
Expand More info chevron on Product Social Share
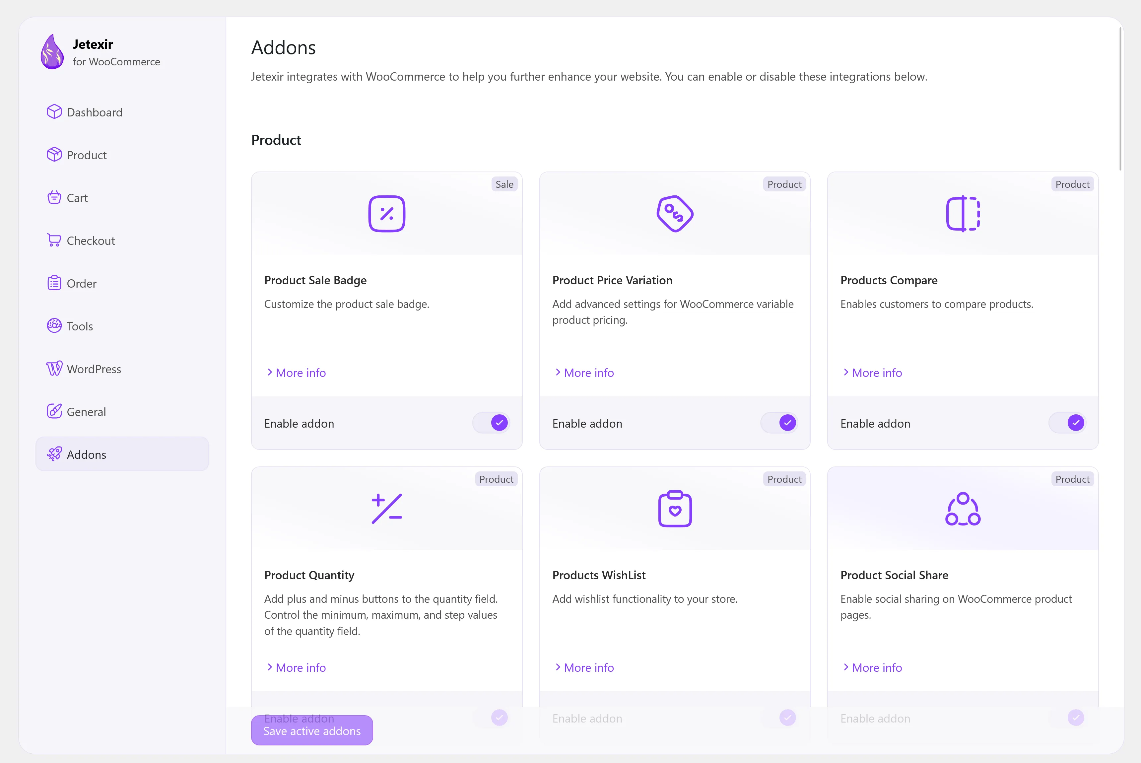click(846, 667)
